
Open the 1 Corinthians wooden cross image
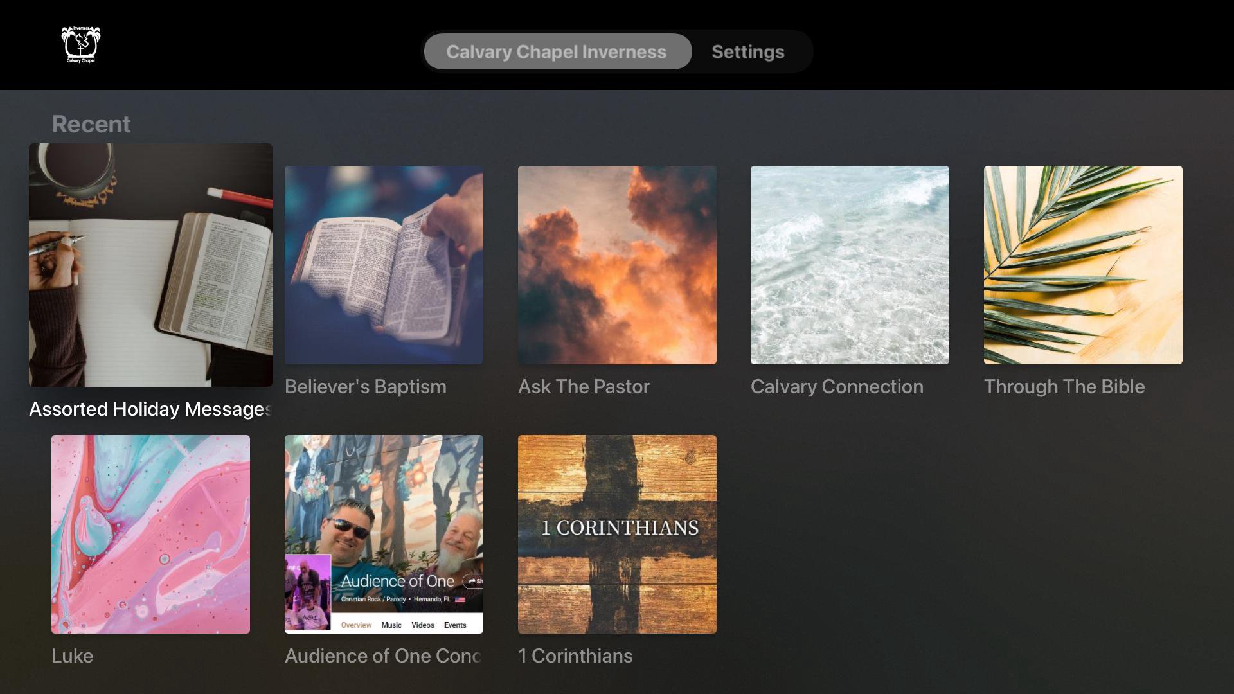(x=617, y=534)
